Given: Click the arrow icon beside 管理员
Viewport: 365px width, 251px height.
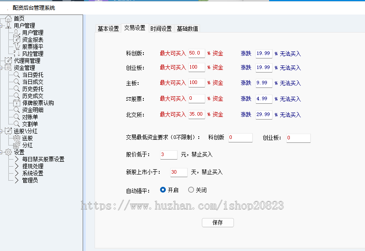Looking at the screenshot, I should point(17,180).
